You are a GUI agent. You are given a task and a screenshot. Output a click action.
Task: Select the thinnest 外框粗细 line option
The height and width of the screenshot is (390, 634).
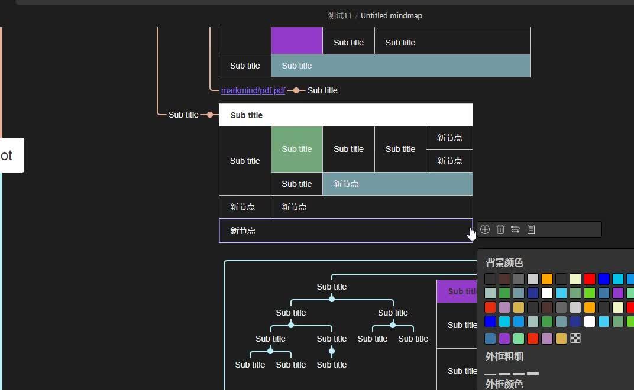tap(490, 373)
